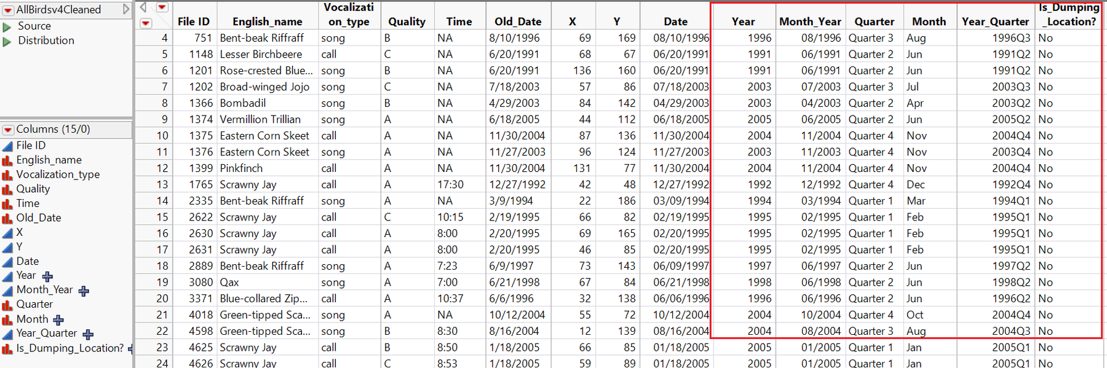Select the Year_Quarter column header

click(x=994, y=22)
